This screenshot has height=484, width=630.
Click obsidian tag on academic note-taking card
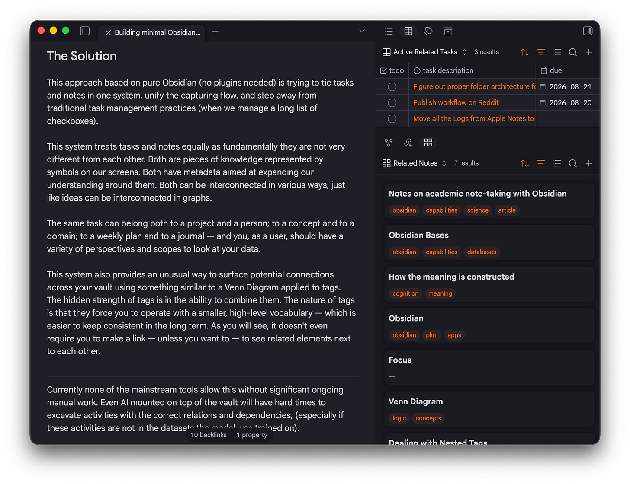click(x=404, y=210)
